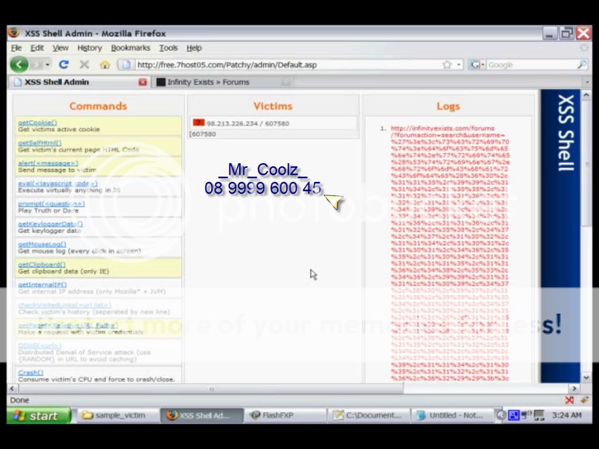Open the File menu
The image size is (599, 449).
[16, 48]
